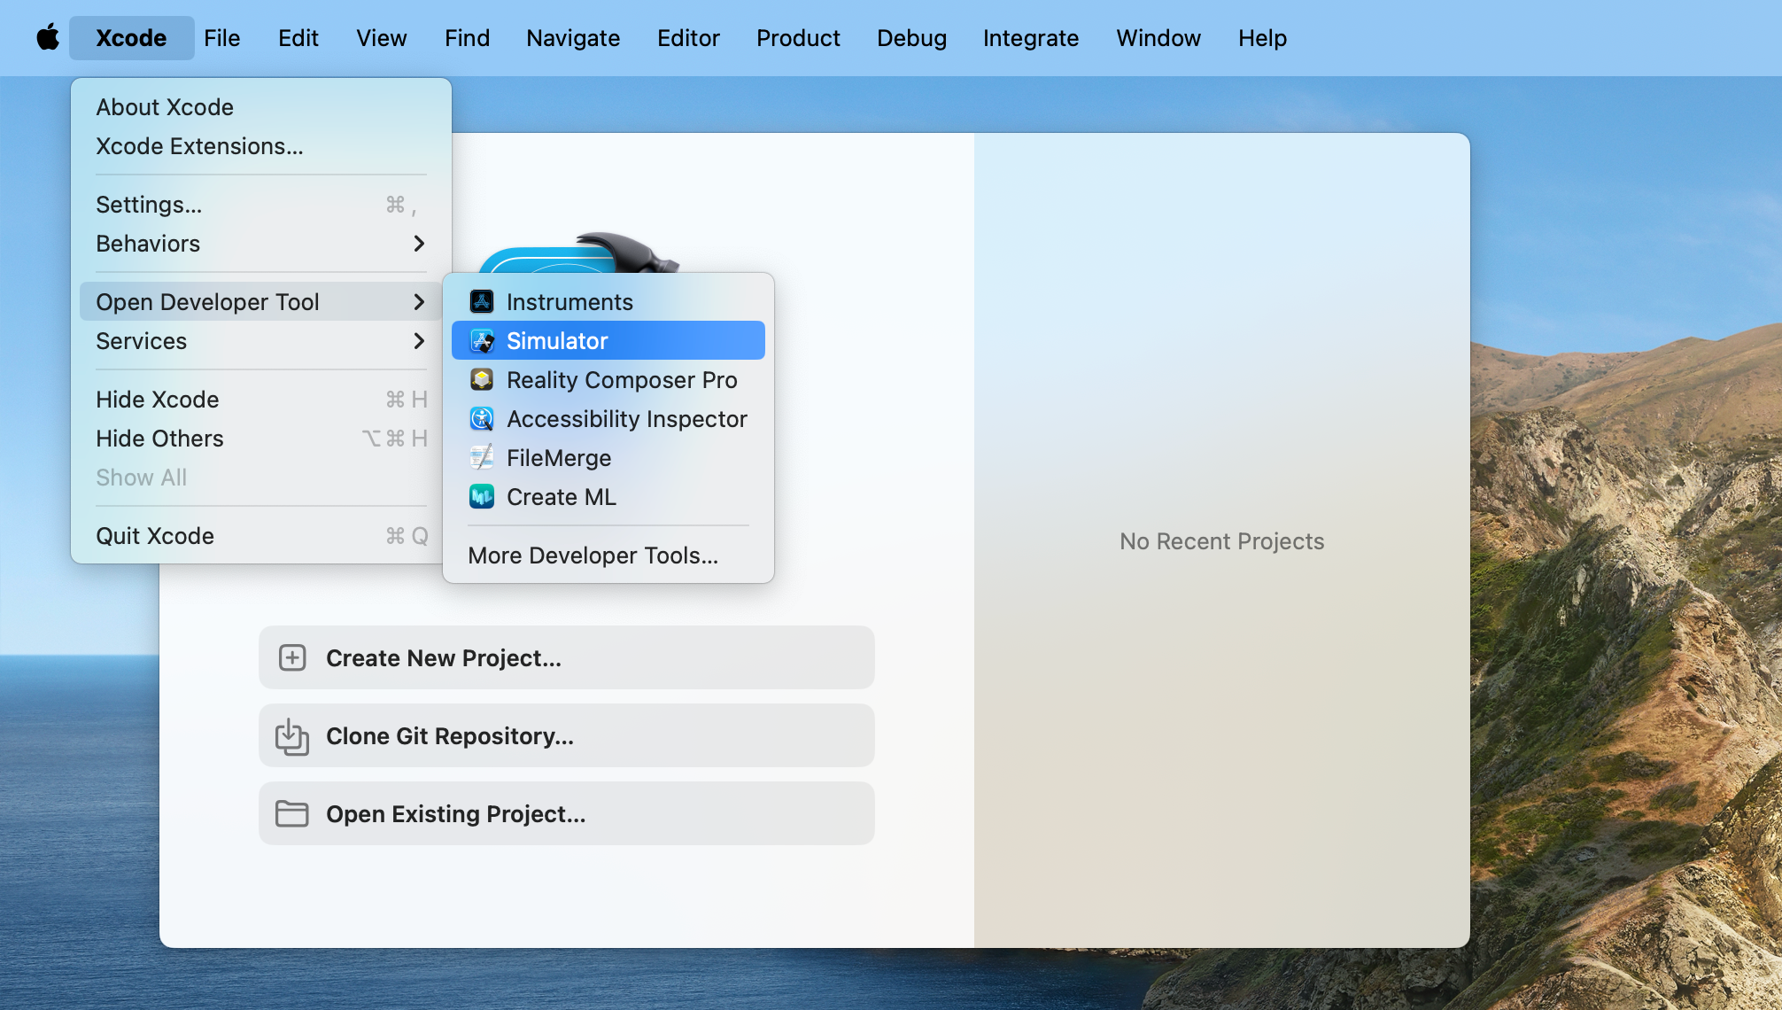The height and width of the screenshot is (1010, 1782).
Task: Open the Help menu
Action: [1262, 38]
